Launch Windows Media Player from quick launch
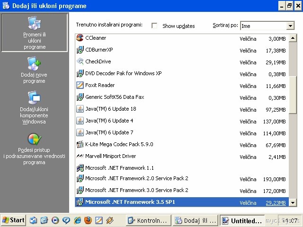The height and width of the screenshot is (227, 303). tap(55, 220)
